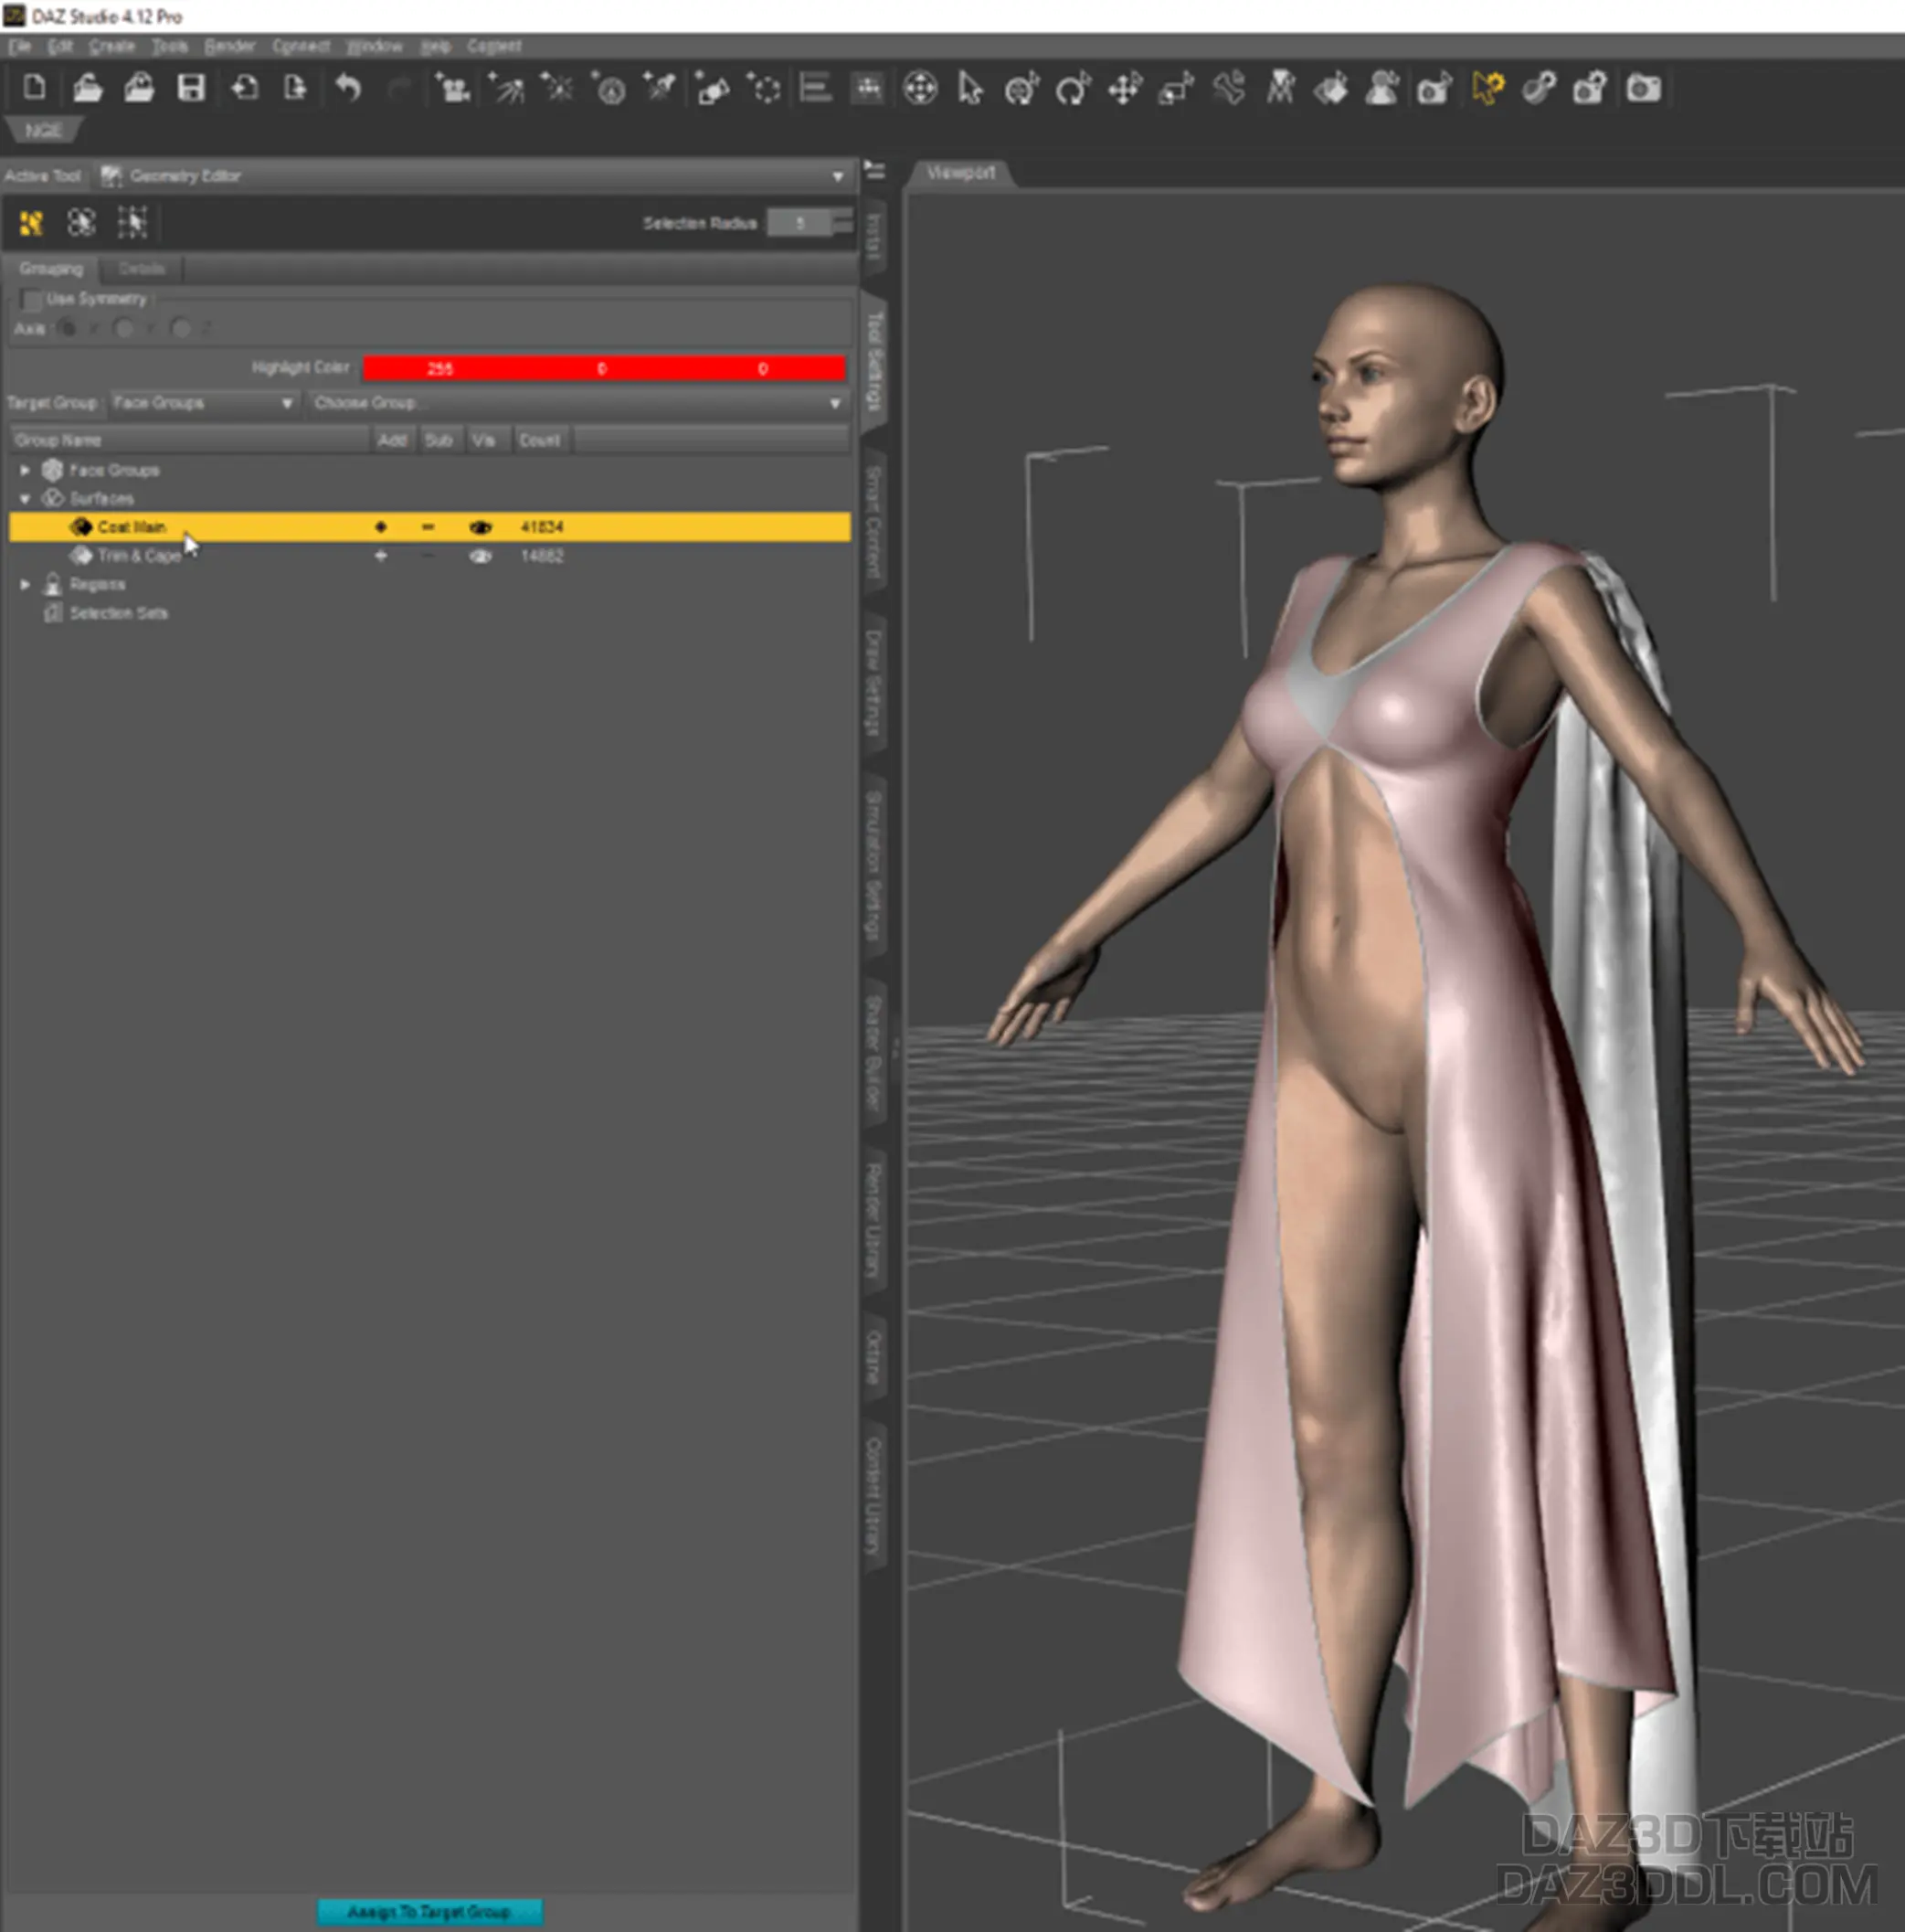Add Coat Main to selection with plus

click(x=381, y=527)
